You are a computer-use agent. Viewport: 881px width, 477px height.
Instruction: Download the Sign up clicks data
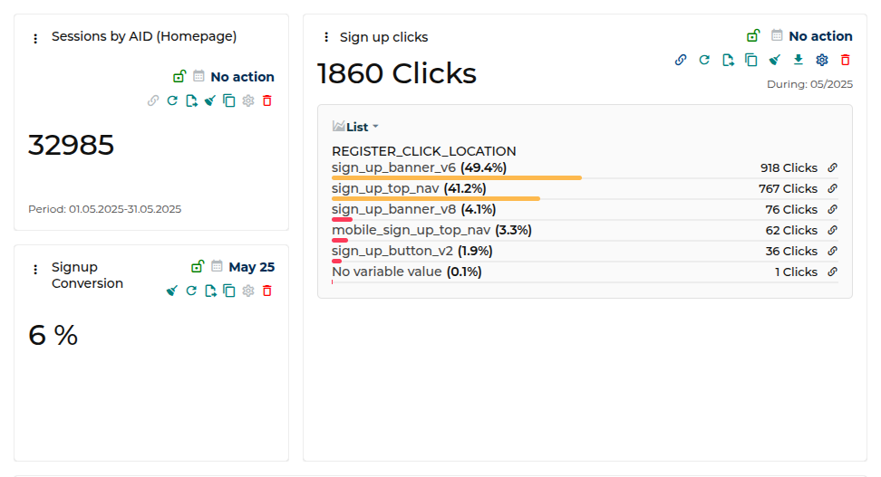[799, 60]
